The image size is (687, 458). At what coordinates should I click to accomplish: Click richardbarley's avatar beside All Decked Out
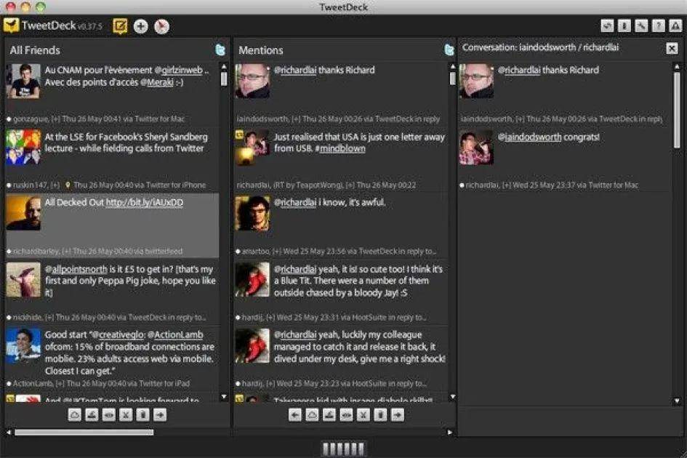pos(23,214)
